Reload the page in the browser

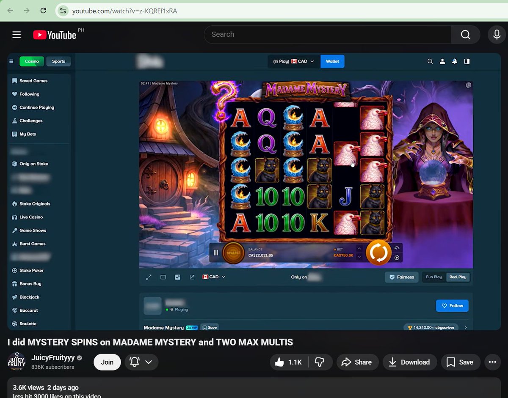[x=43, y=11]
